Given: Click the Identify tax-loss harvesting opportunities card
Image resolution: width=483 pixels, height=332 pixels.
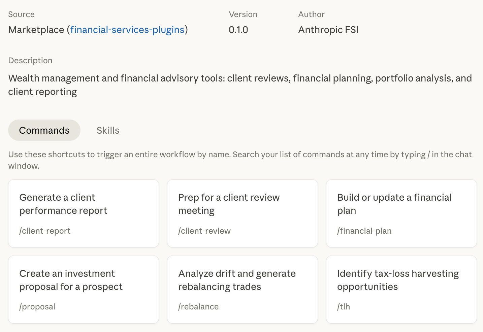Looking at the screenshot, I should click(401, 289).
